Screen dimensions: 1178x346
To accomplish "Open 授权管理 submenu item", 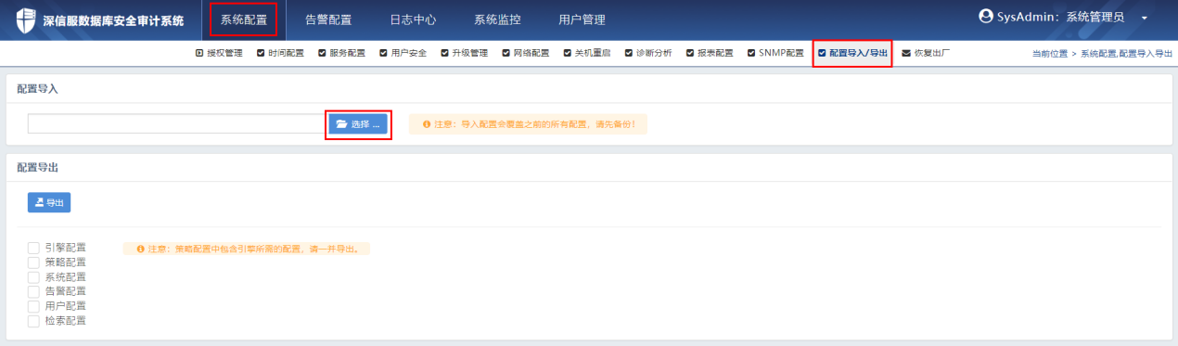I will coord(219,53).
